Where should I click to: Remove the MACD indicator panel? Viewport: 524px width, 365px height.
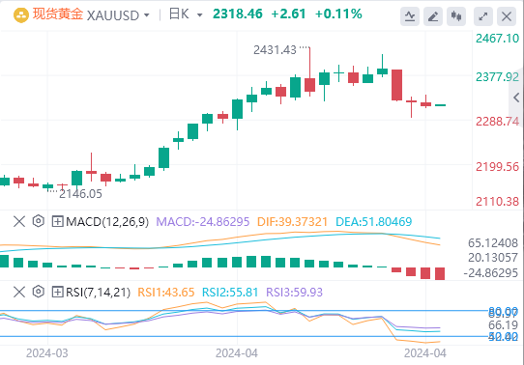(19, 221)
